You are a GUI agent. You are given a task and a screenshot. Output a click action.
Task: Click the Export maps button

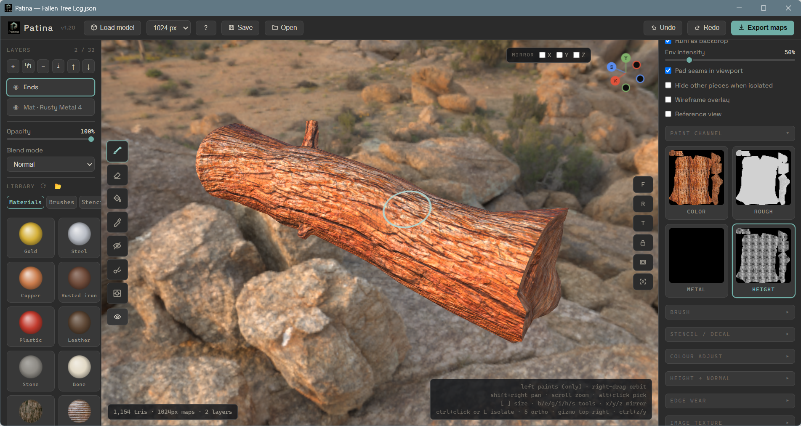[762, 28]
